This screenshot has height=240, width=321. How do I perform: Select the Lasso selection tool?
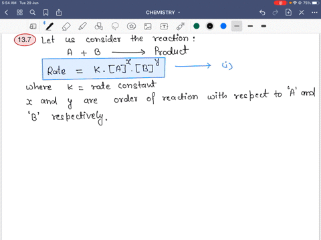click(115, 26)
